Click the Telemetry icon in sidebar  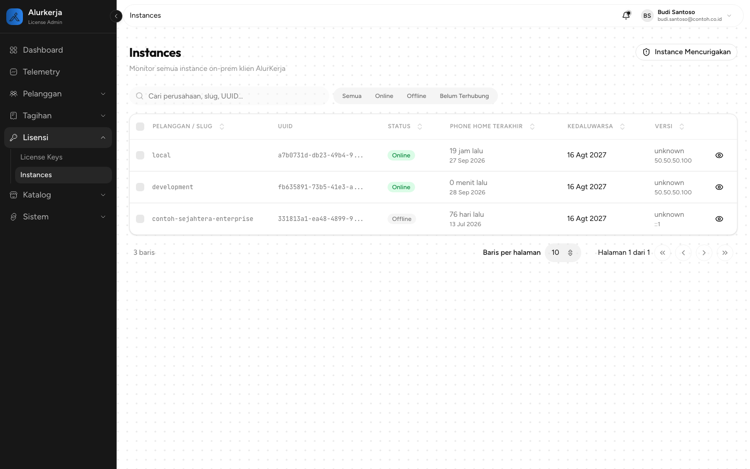[14, 72]
